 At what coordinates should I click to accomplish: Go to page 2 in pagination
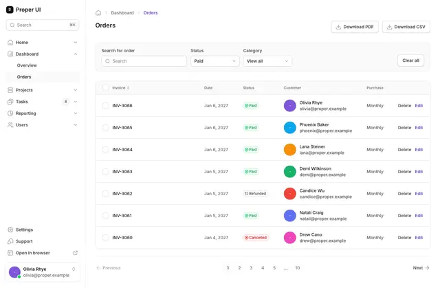(x=239, y=268)
